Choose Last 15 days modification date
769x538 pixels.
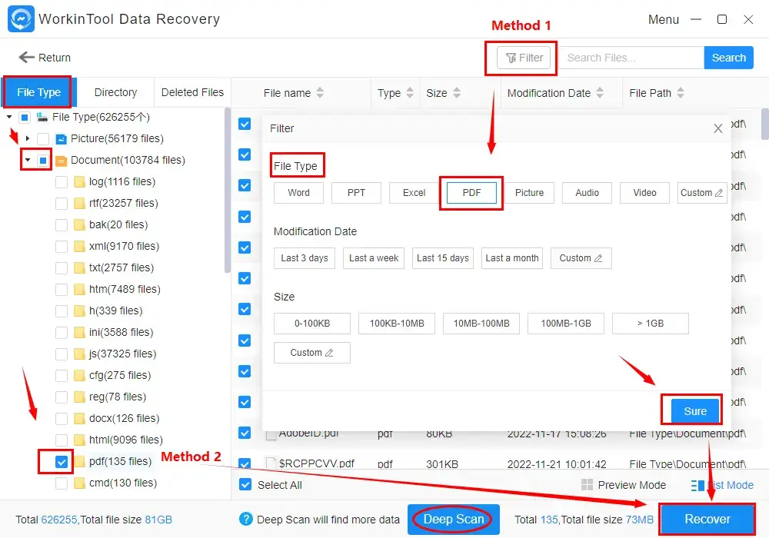point(443,258)
